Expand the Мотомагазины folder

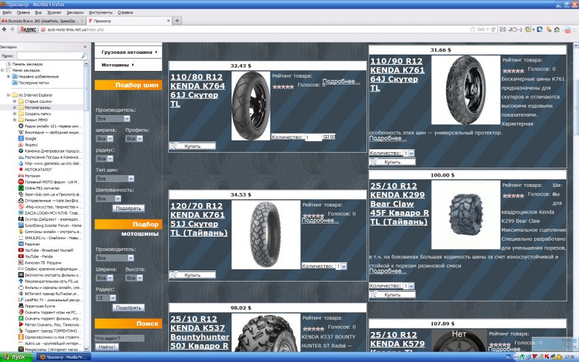pyautogui.click(x=14, y=108)
